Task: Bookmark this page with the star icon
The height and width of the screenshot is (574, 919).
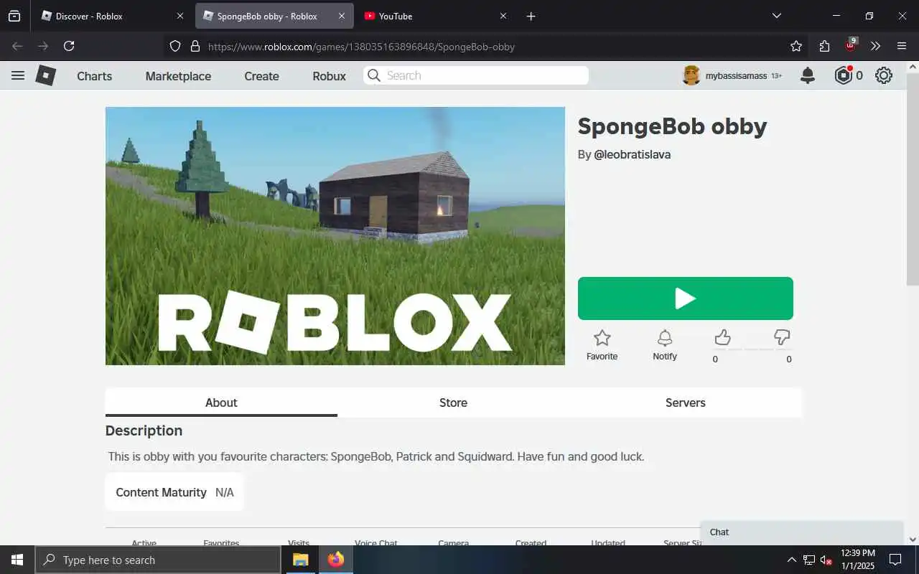Action: pyautogui.click(x=796, y=46)
